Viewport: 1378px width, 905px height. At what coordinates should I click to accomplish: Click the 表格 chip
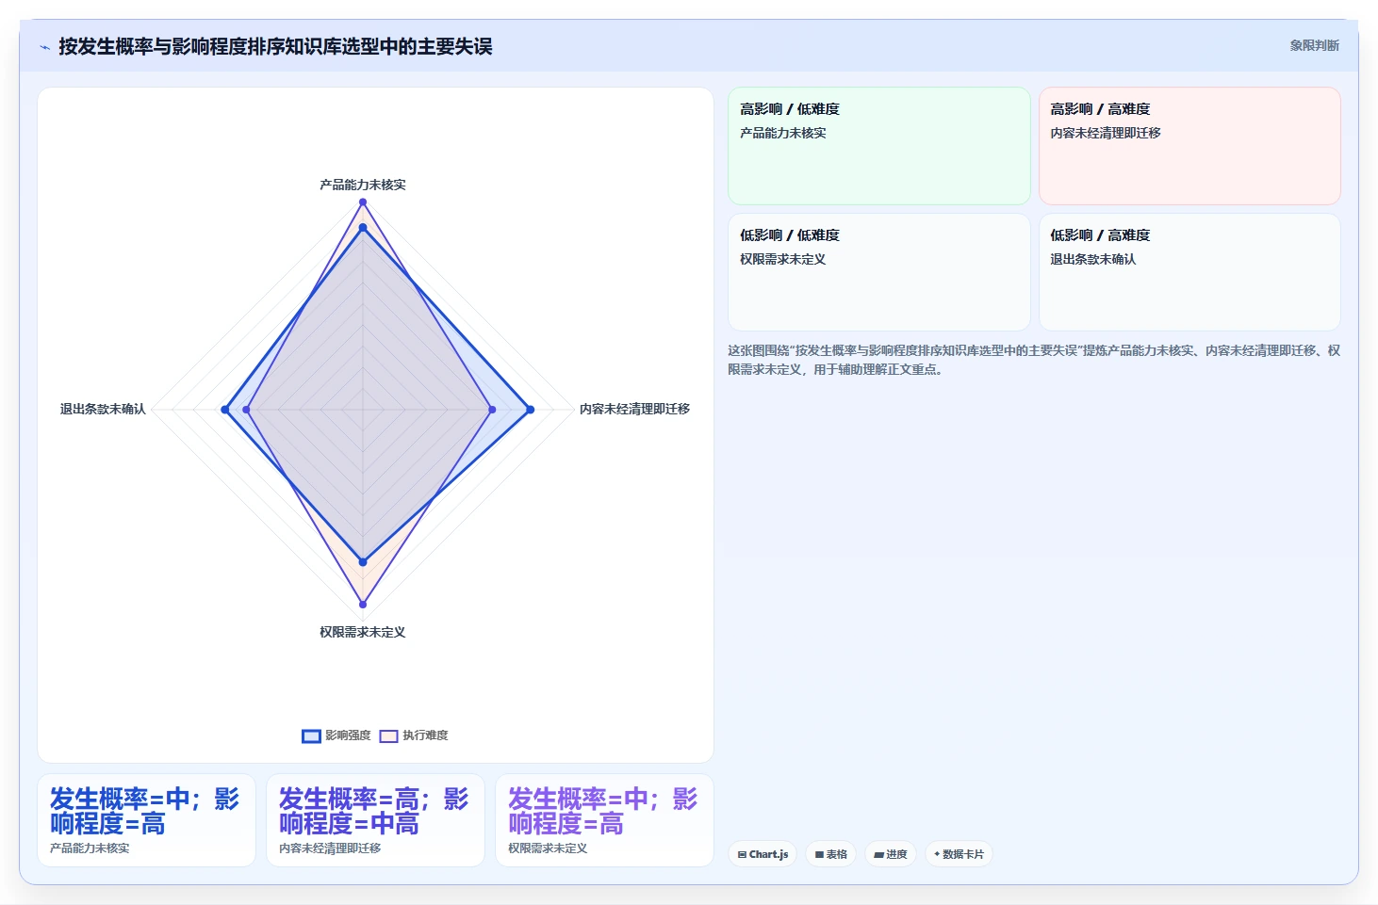(x=830, y=854)
